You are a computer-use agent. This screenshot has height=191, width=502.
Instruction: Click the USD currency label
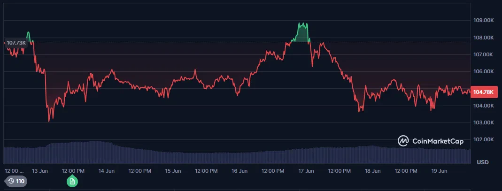482,162
